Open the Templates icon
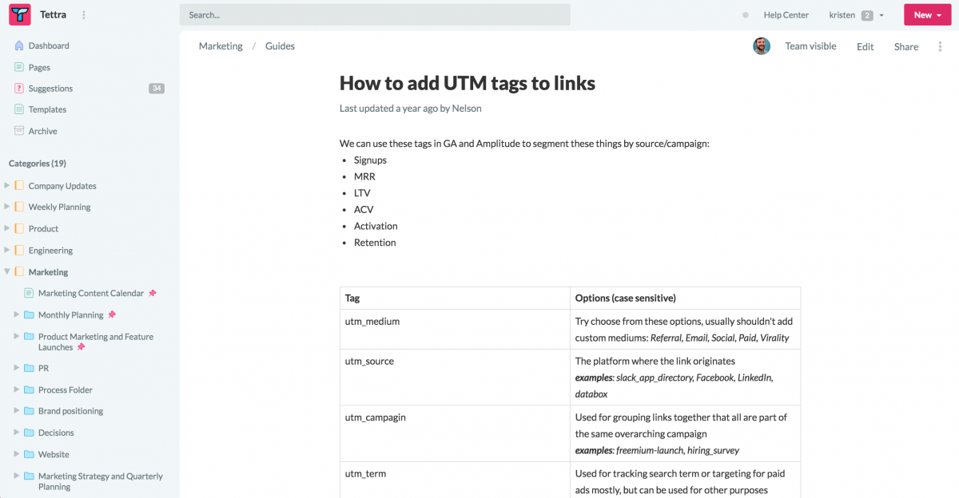Viewport: 959px width, 498px height. pyautogui.click(x=19, y=109)
